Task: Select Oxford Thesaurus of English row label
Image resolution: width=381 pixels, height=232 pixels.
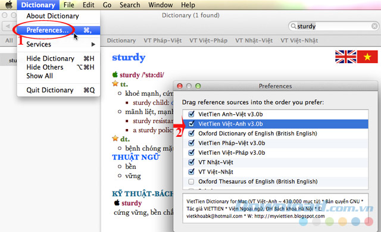Action: pos(258,181)
